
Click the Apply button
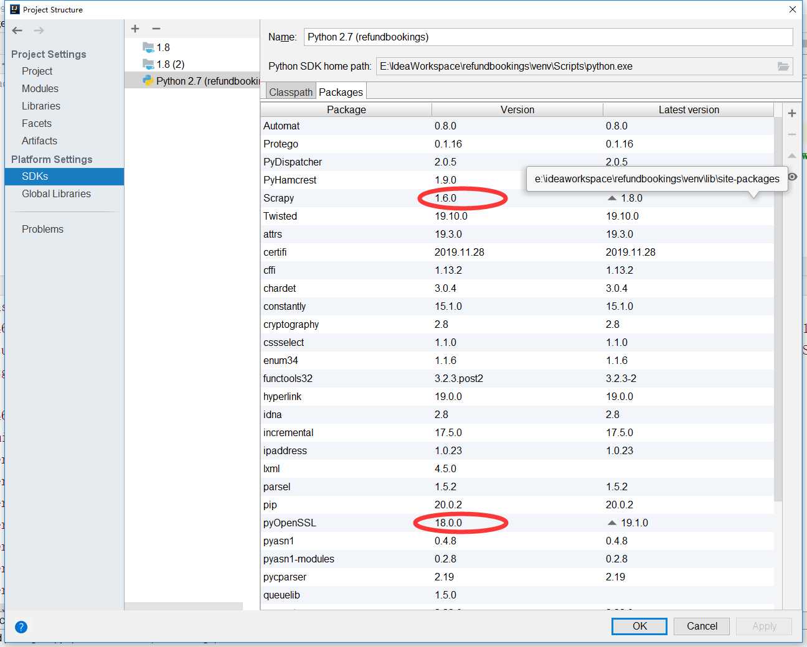pyautogui.click(x=764, y=626)
